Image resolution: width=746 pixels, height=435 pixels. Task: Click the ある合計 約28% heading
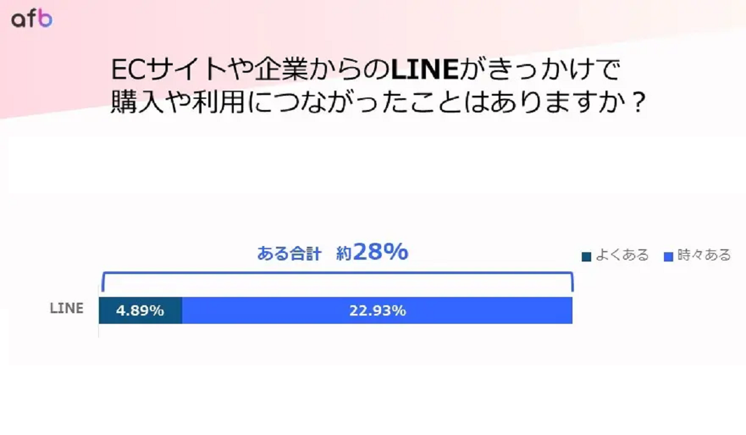333,253
